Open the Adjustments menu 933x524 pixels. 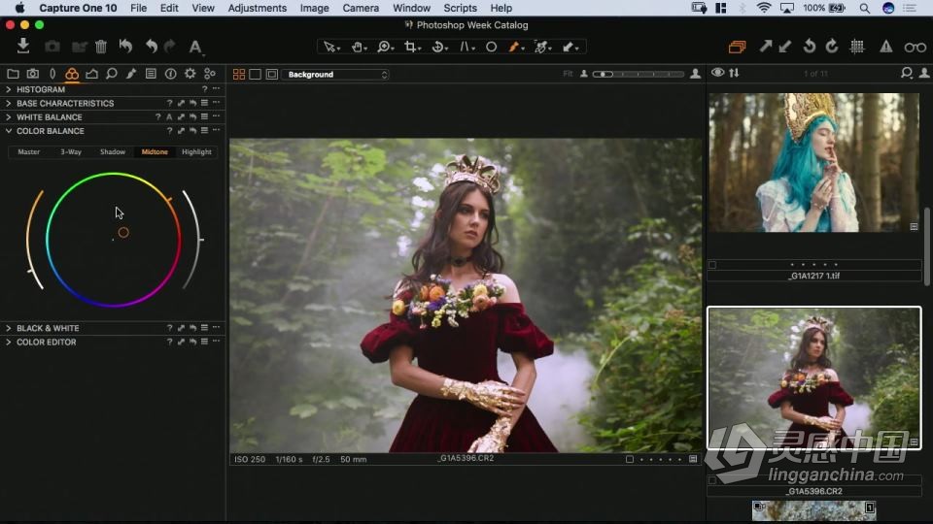(x=257, y=9)
